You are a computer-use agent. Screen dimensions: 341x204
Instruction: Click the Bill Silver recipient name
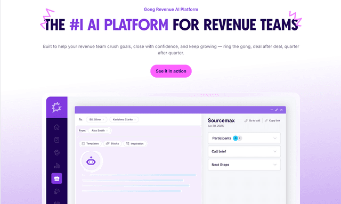(95, 120)
